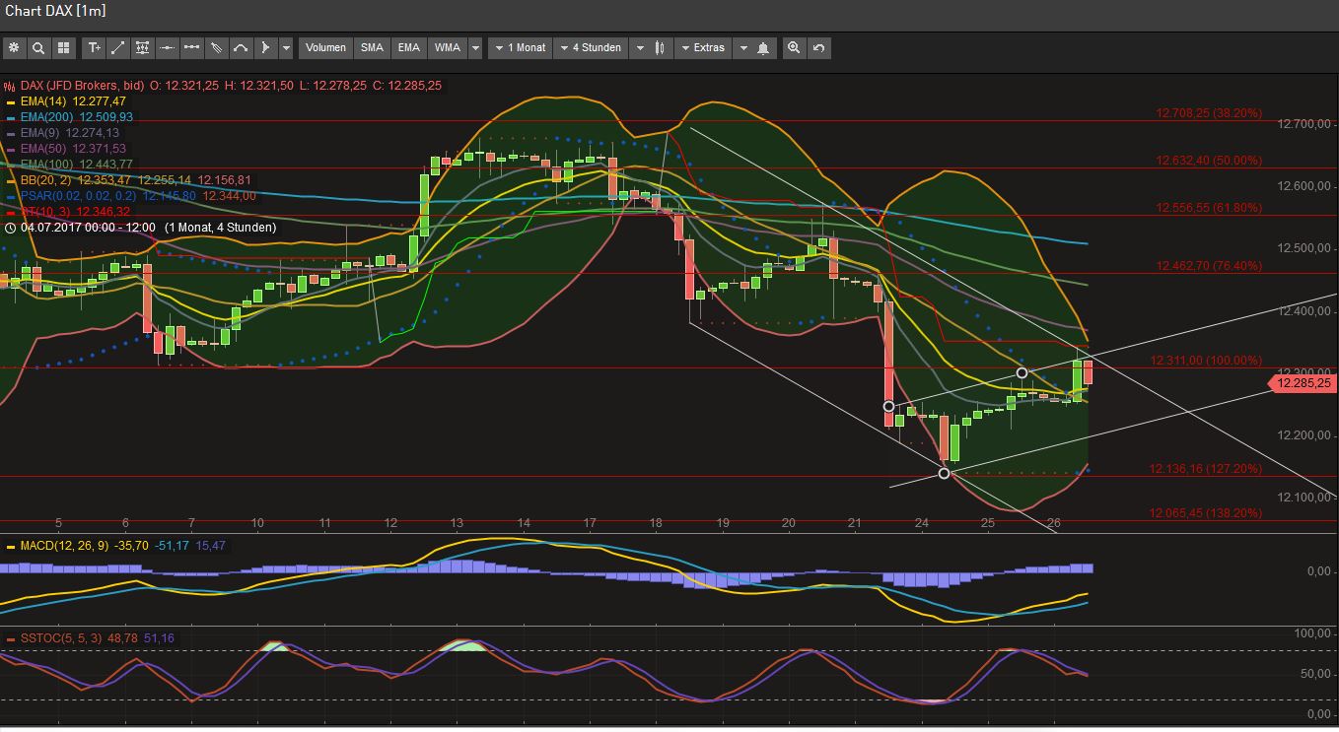Add an SMA with the SMA button
The image size is (1339, 732).
click(x=372, y=47)
